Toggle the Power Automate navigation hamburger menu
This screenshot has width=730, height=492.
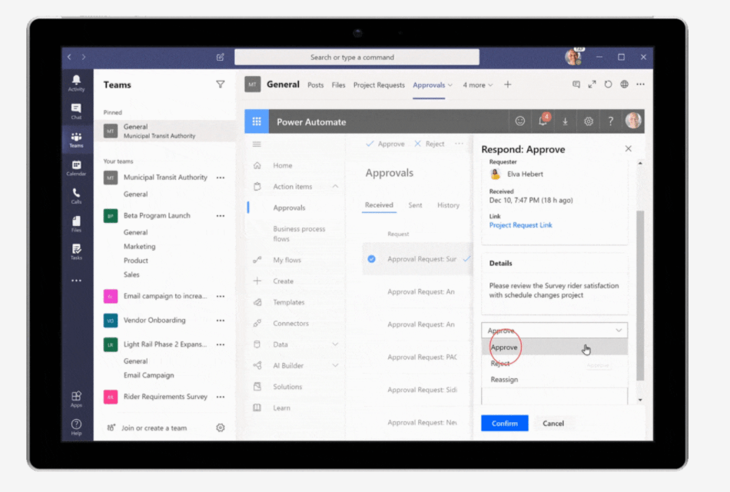(257, 144)
